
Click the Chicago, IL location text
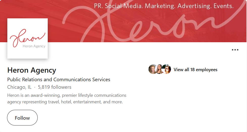pos(19,87)
